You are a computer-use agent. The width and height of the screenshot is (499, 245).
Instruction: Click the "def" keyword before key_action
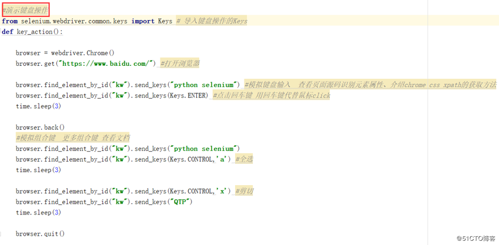tap(7, 32)
